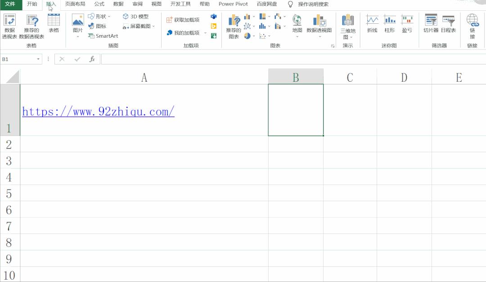486x282 pixels.
Task: Insert a PivotTable (数据透视表)
Action: [x=9, y=25]
